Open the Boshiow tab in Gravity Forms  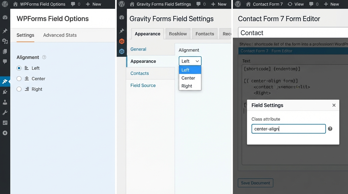178,34
